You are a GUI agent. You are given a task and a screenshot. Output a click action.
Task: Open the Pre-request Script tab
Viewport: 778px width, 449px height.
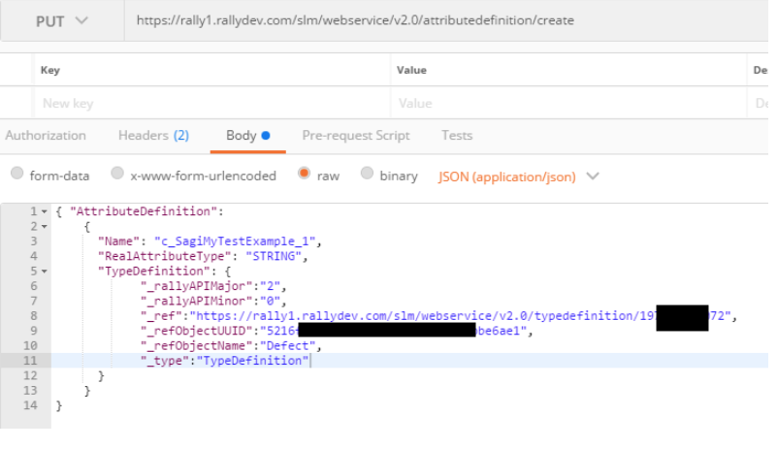(356, 136)
